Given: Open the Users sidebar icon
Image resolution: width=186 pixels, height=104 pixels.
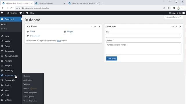Looking at the screenshot, I should [x=2, y=90].
